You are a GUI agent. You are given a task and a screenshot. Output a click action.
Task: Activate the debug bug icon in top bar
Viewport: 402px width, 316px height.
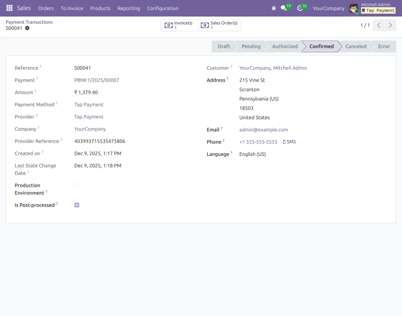(274, 8)
